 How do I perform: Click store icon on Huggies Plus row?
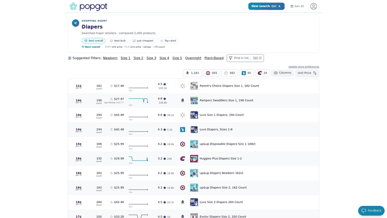[182, 159]
